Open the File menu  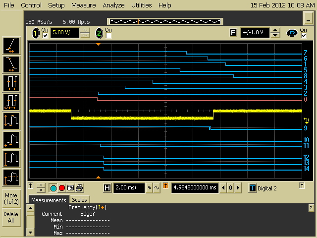[x=9, y=5]
